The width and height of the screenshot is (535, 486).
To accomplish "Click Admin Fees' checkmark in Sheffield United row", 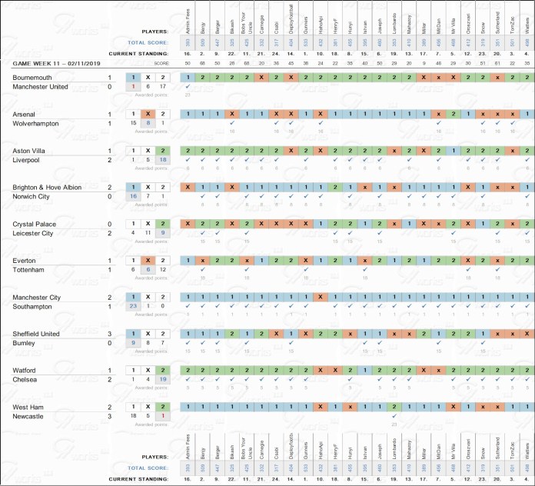I will coord(188,343).
